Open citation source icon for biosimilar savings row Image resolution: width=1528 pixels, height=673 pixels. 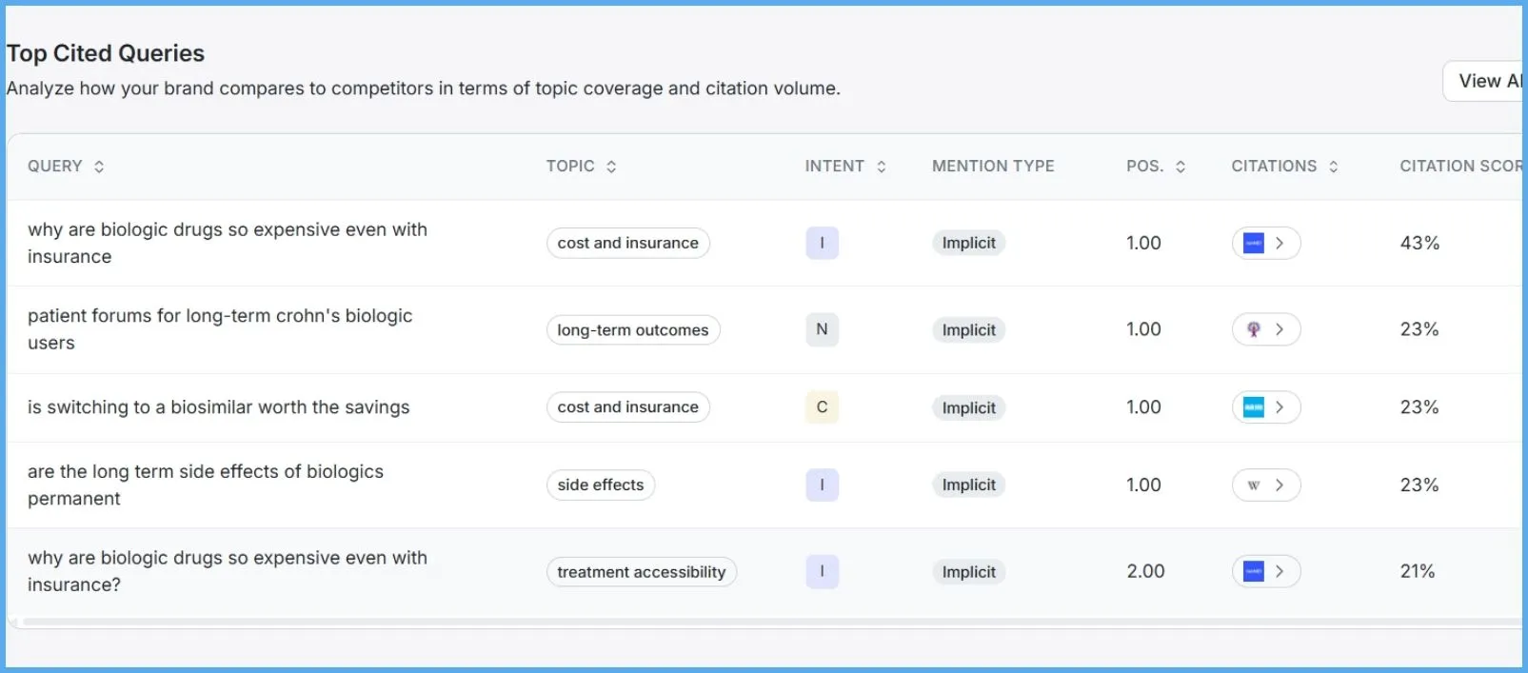pos(1254,407)
